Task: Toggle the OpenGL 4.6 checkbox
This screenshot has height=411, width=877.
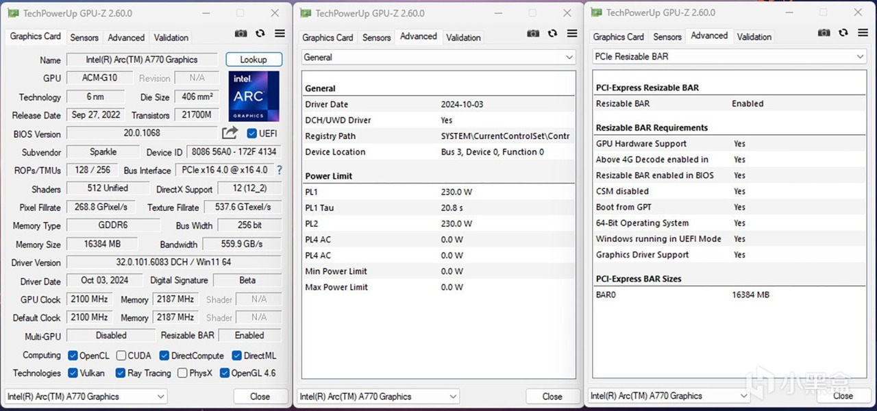Action: coord(223,373)
